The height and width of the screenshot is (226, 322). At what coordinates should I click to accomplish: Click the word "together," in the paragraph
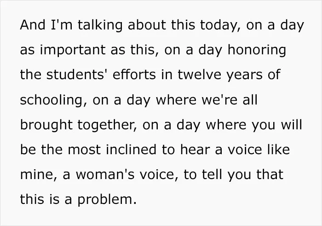click(107, 125)
